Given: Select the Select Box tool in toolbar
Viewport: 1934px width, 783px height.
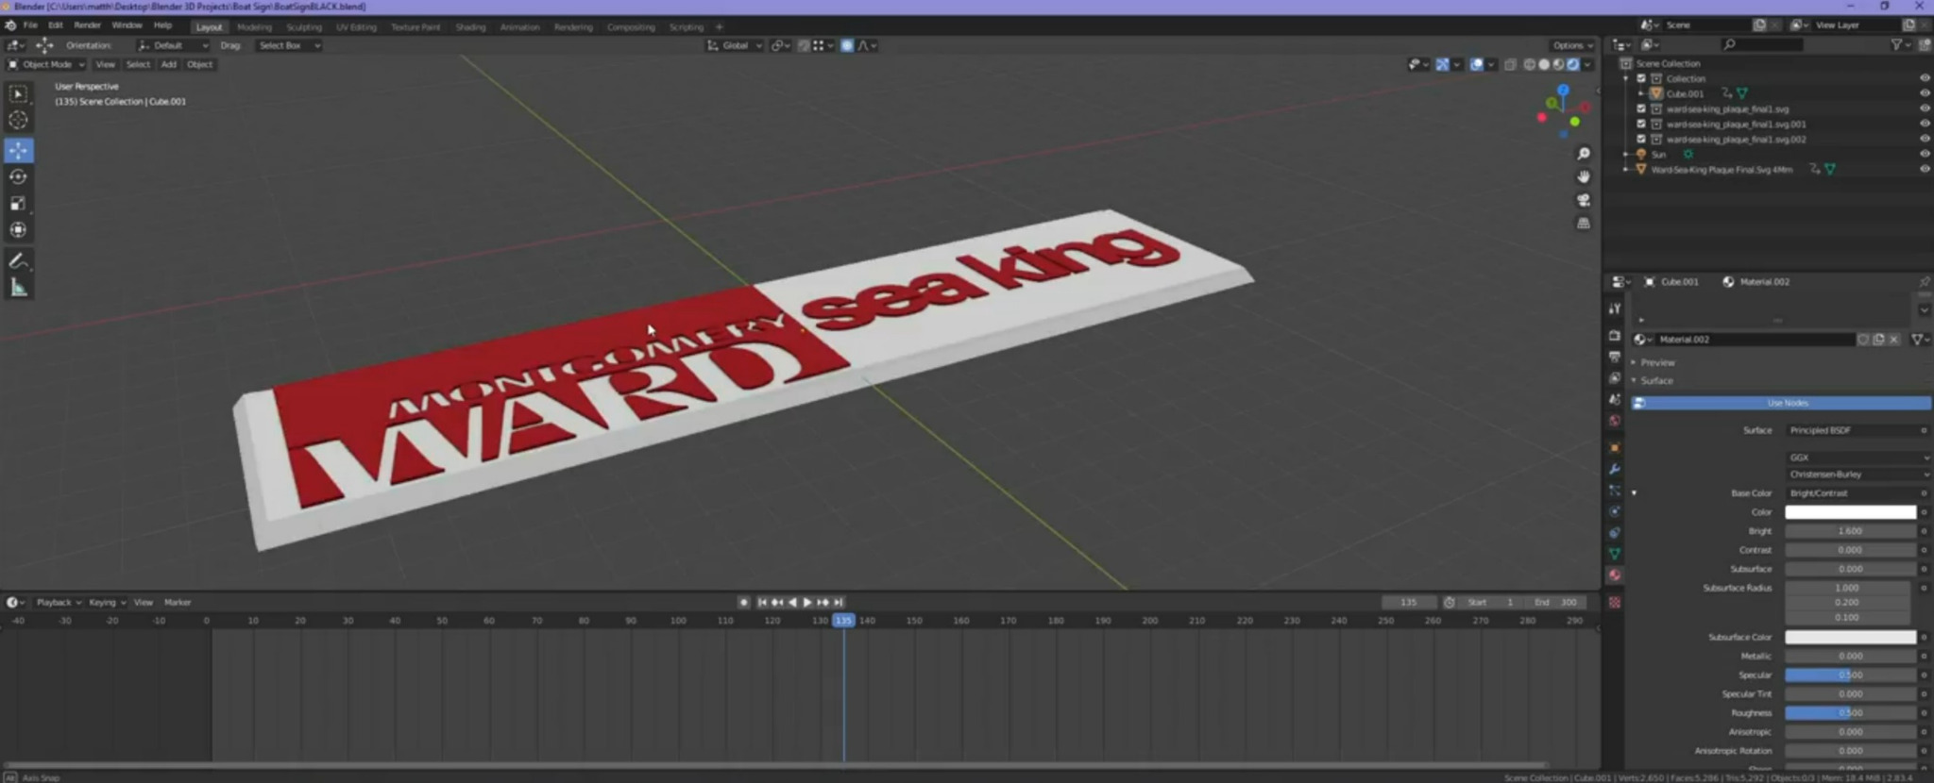Looking at the screenshot, I should (18, 93).
